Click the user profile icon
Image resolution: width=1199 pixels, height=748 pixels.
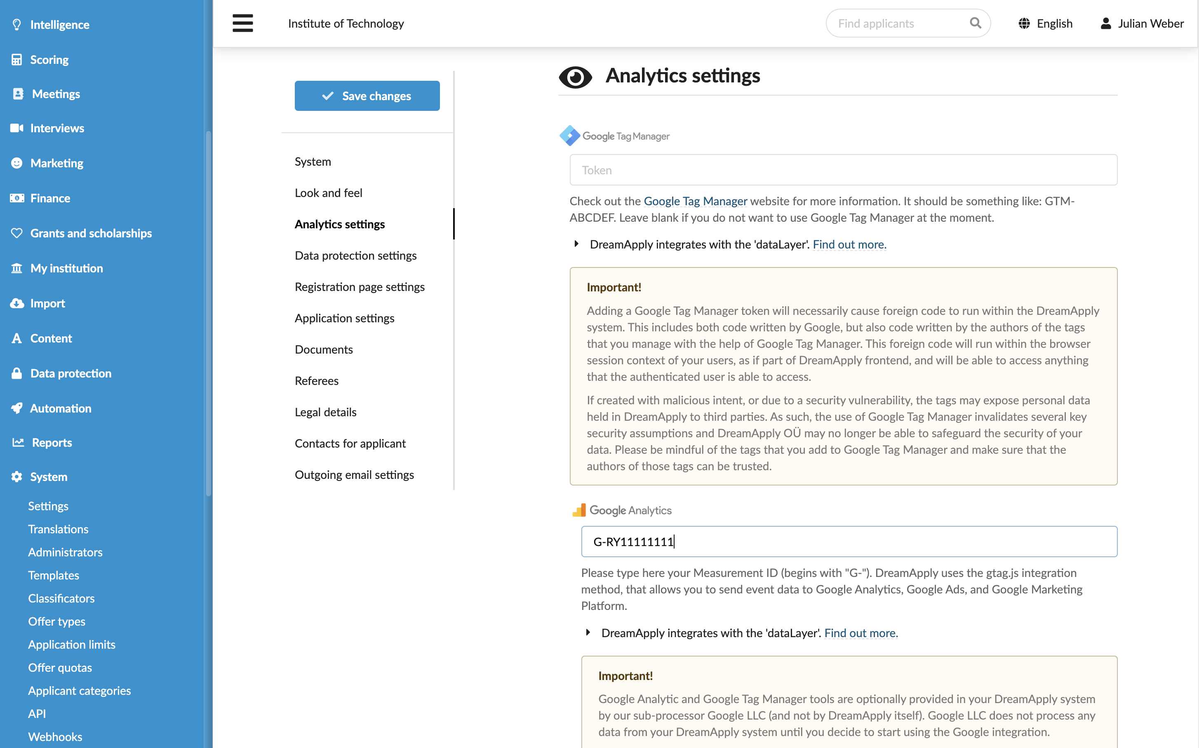click(x=1105, y=23)
